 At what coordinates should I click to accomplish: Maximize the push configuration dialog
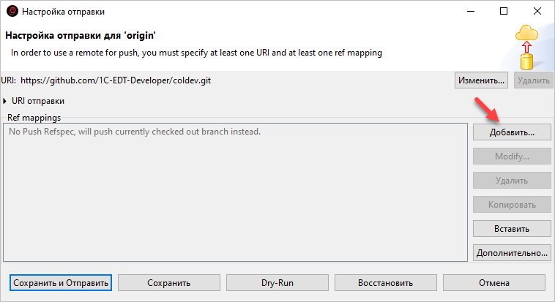[x=504, y=12]
